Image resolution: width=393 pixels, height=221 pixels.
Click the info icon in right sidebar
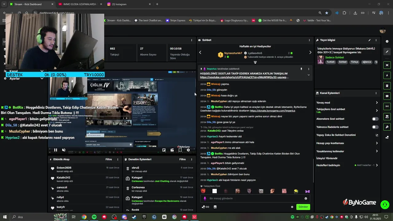coord(387,41)
